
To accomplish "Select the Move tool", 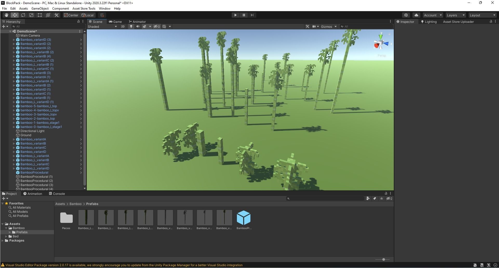I will click(x=15, y=15).
